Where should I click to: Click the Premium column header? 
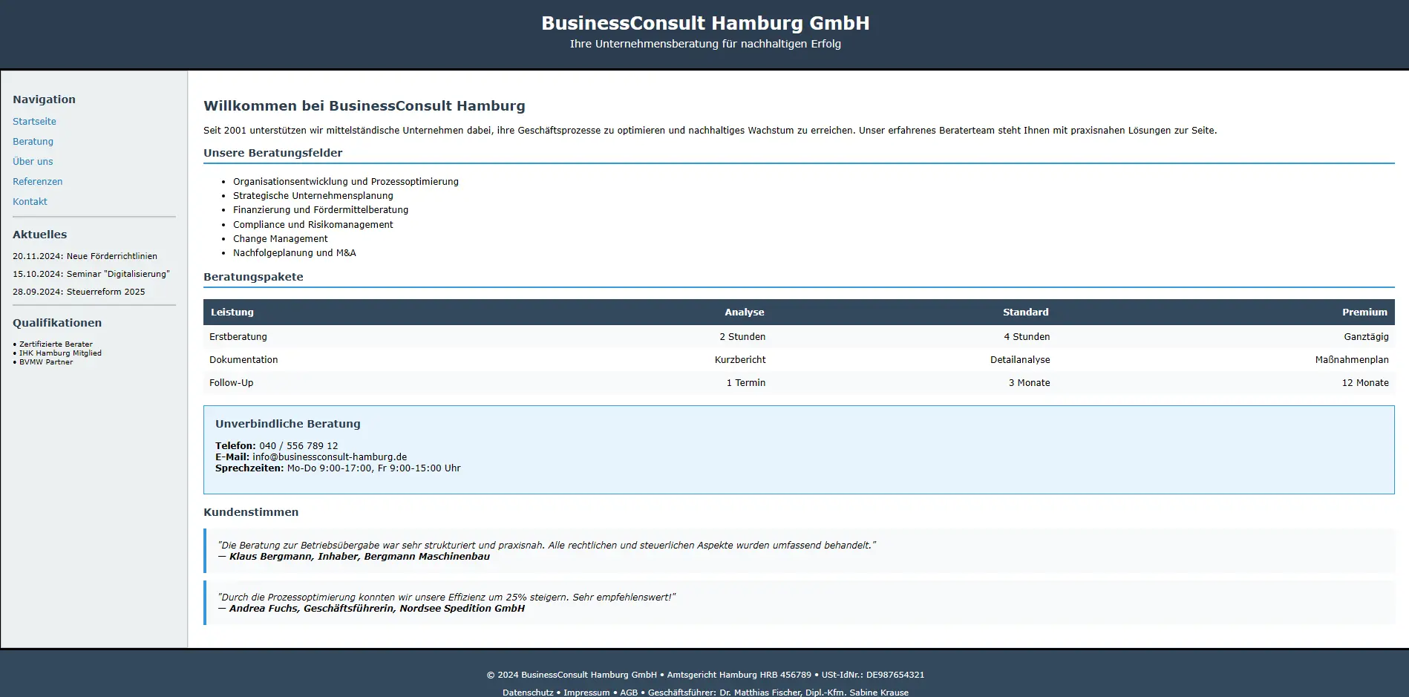click(x=1364, y=312)
